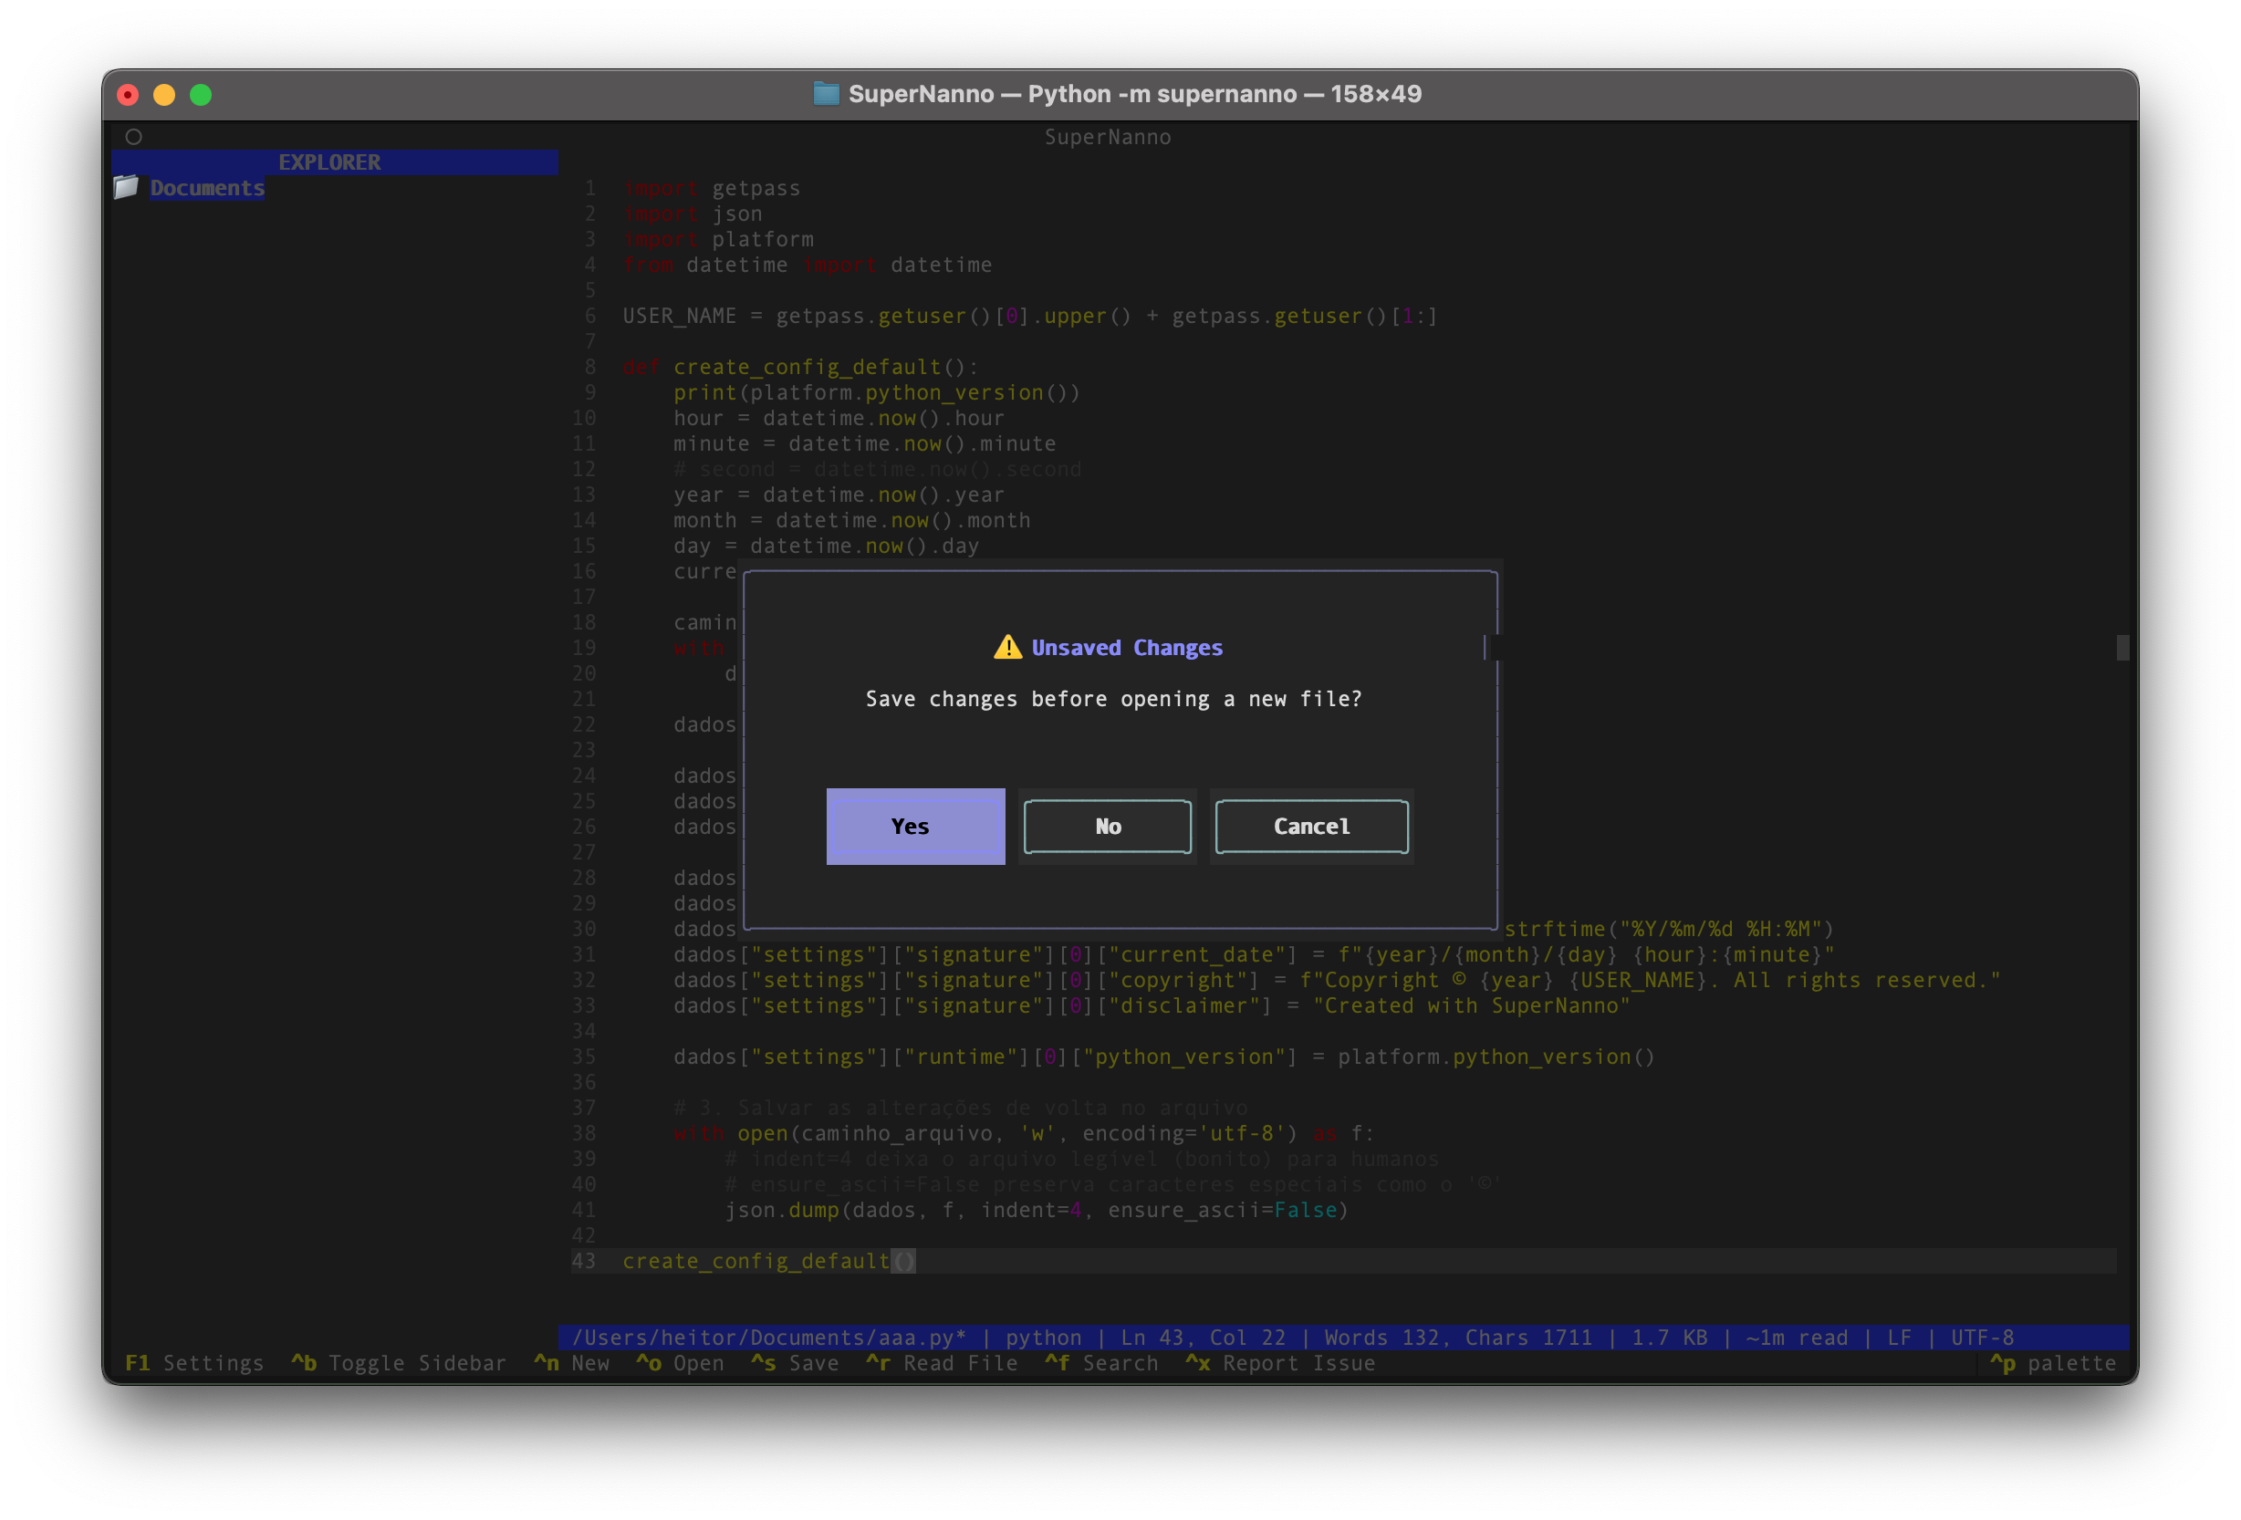The image size is (2241, 1520).
Task: Click the ^o Open footer shortcut
Action: pos(680,1363)
